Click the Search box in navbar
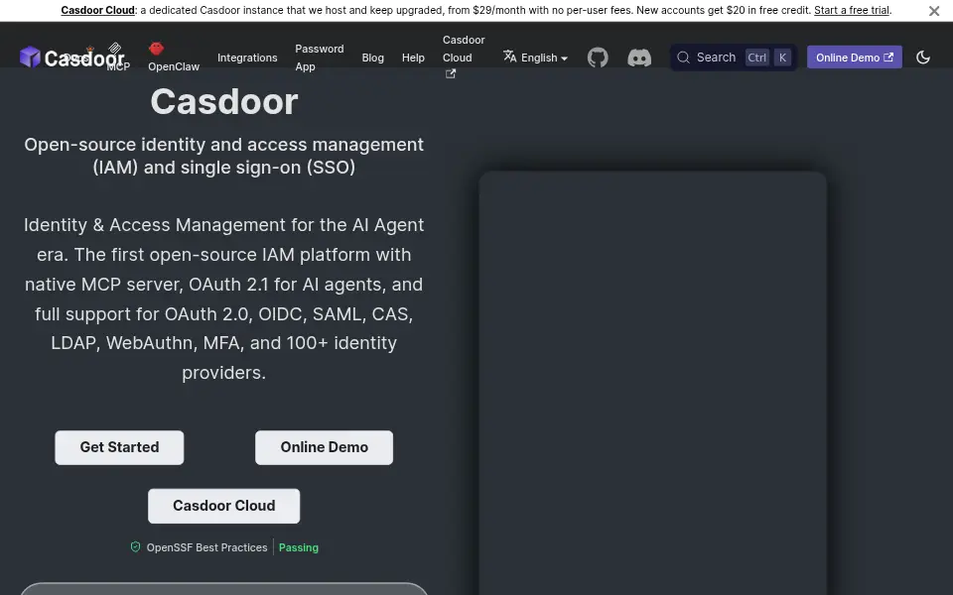 [x=733, y=58]
